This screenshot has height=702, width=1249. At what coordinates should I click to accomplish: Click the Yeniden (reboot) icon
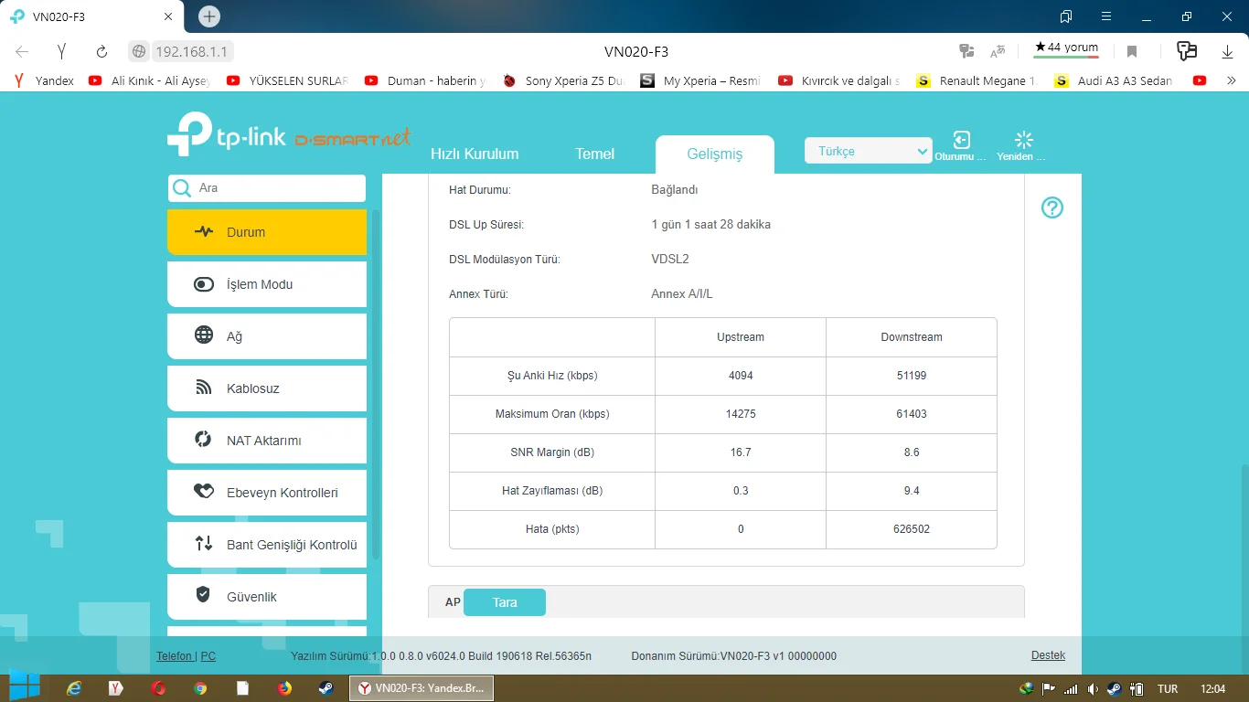[1024, 140]
